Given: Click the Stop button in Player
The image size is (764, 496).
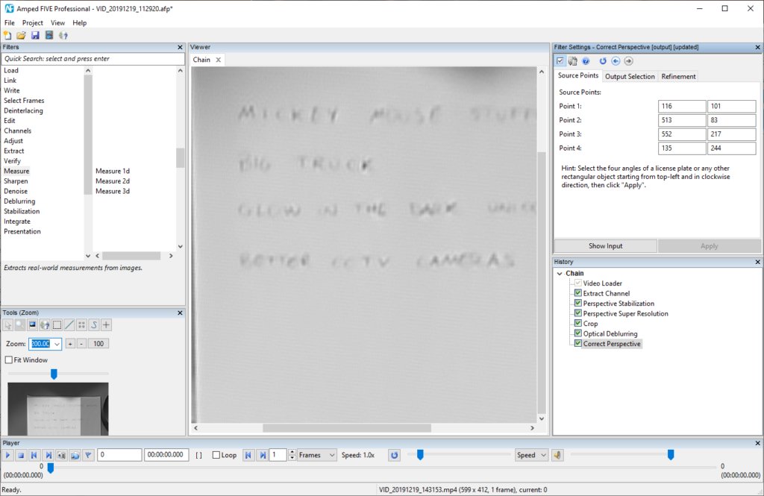Looking at the screenshot, I should tap(21, 455).
